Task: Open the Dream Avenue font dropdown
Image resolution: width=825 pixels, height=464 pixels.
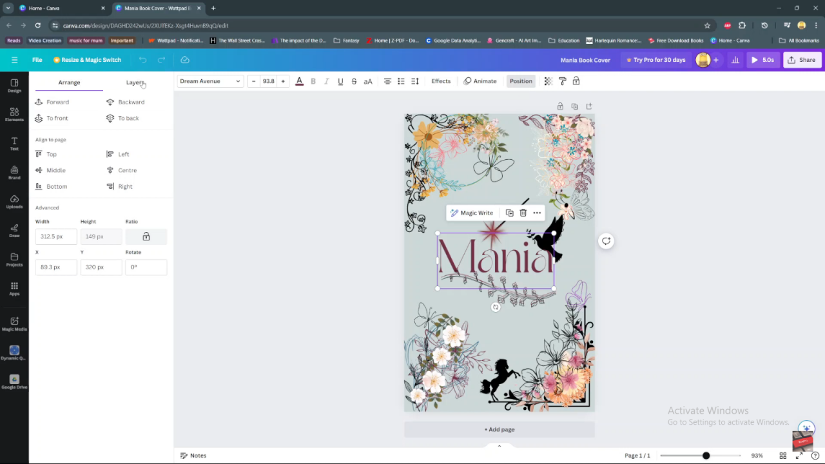Action: click(210, 81)
